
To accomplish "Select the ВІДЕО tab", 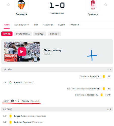I will click(x=62, y=25).
